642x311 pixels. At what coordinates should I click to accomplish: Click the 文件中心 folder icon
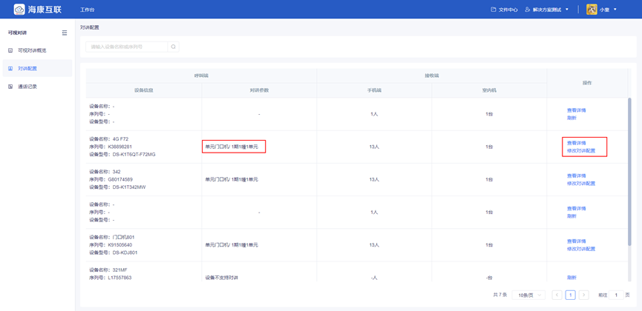point(494,10)
